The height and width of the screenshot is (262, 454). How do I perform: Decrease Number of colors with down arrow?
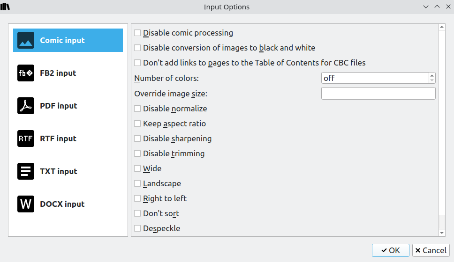[432, 80]
